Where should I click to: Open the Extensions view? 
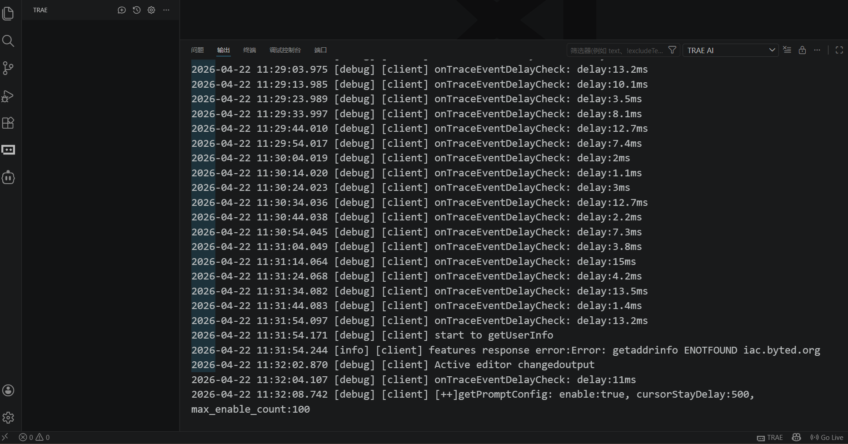pyautogui.click(x=8, y=123)
